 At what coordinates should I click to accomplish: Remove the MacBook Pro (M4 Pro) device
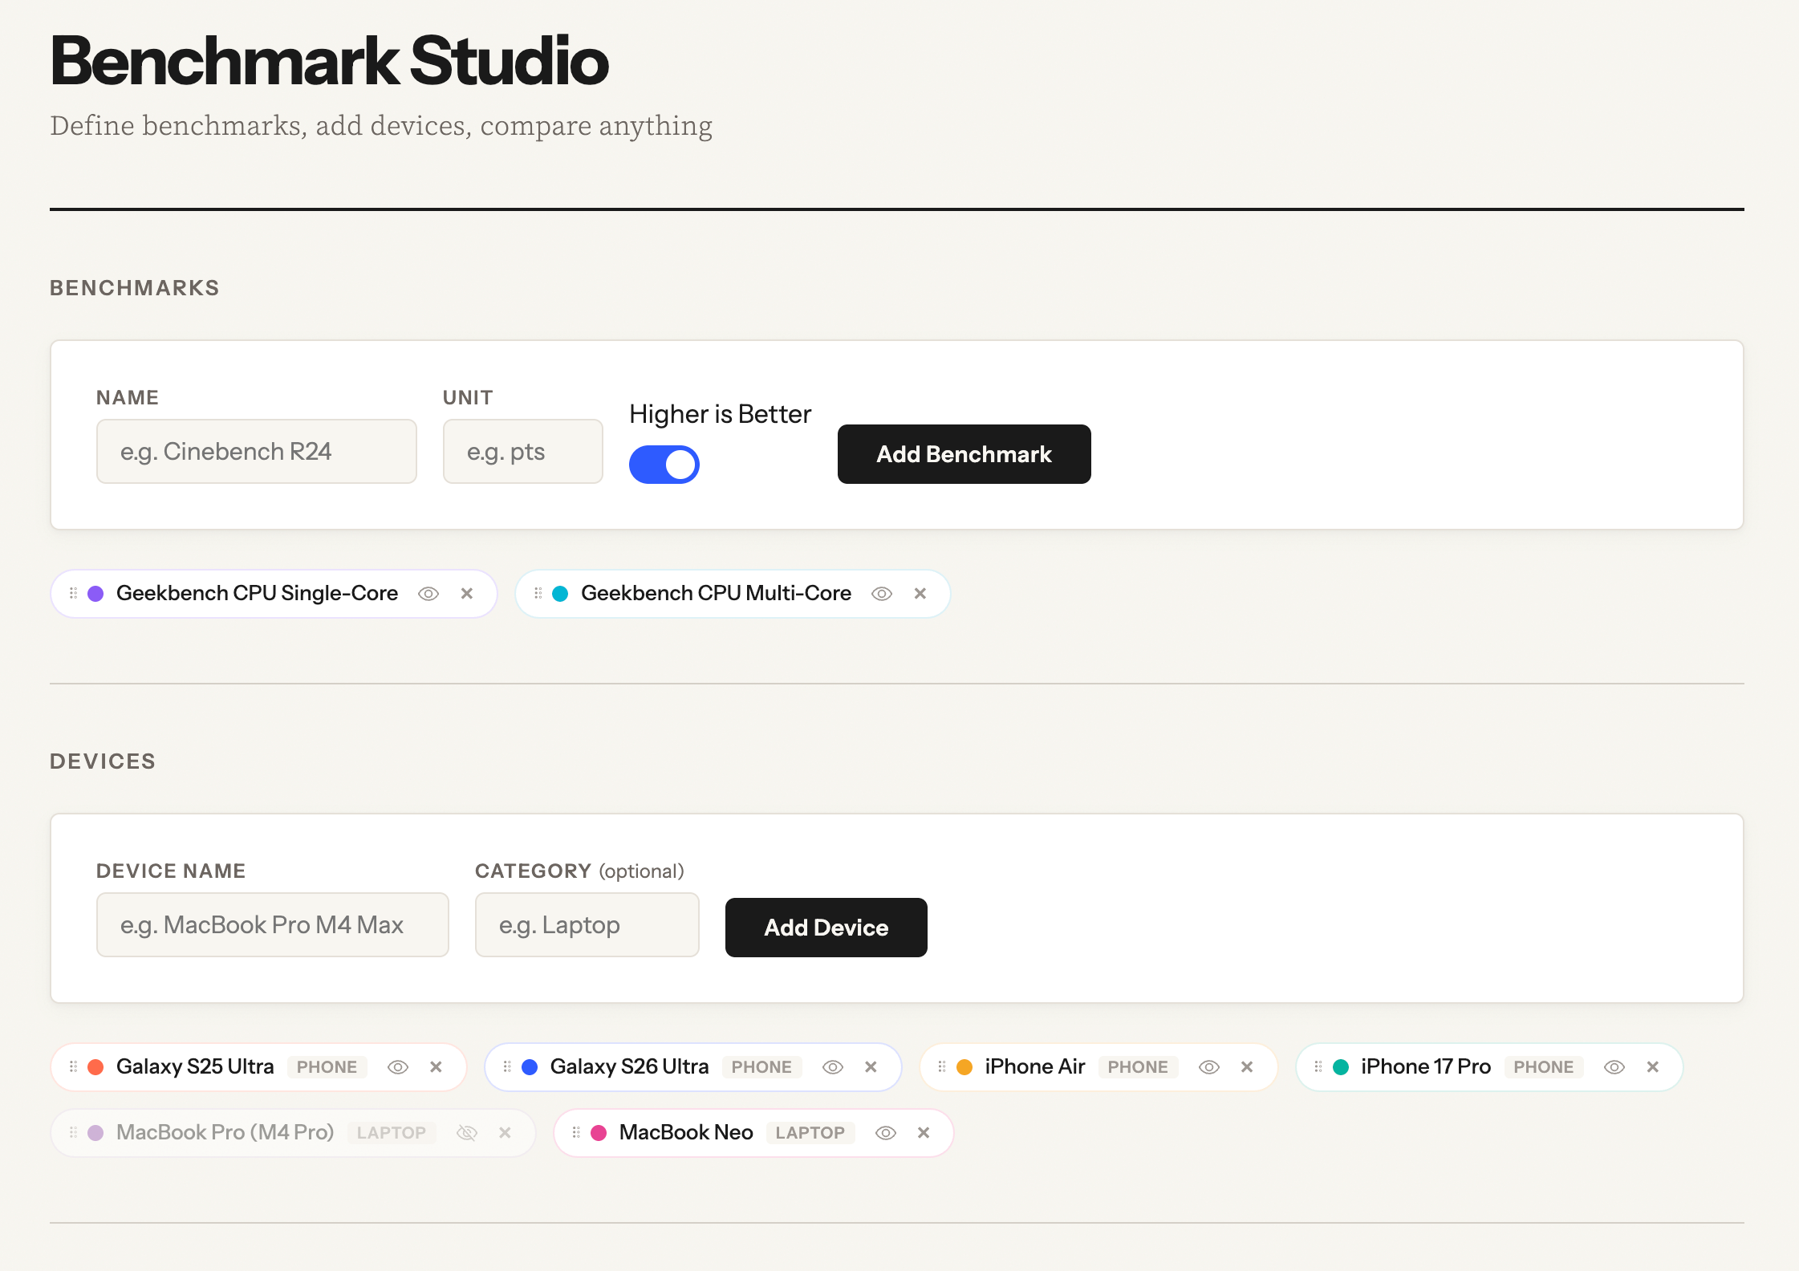click(505, 1133)
